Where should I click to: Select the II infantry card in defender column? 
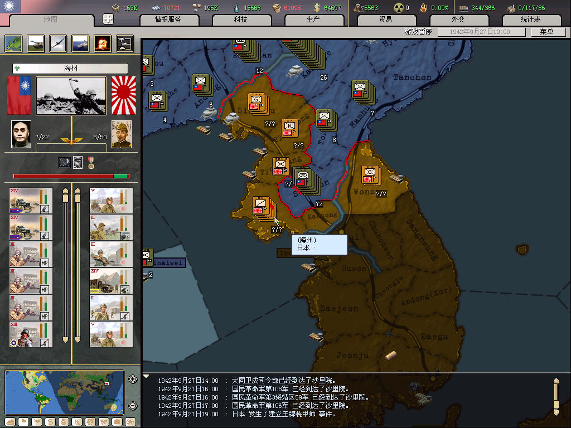click(112, 308)
